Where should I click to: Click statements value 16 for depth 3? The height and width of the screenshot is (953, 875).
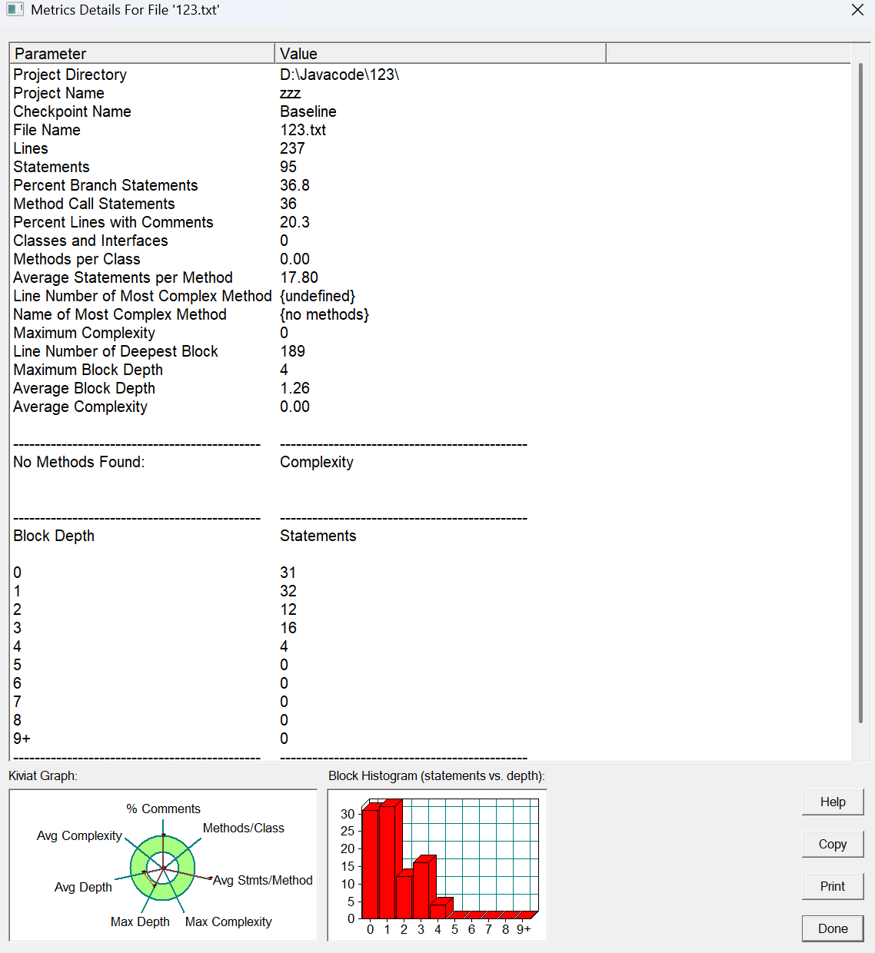288,628
